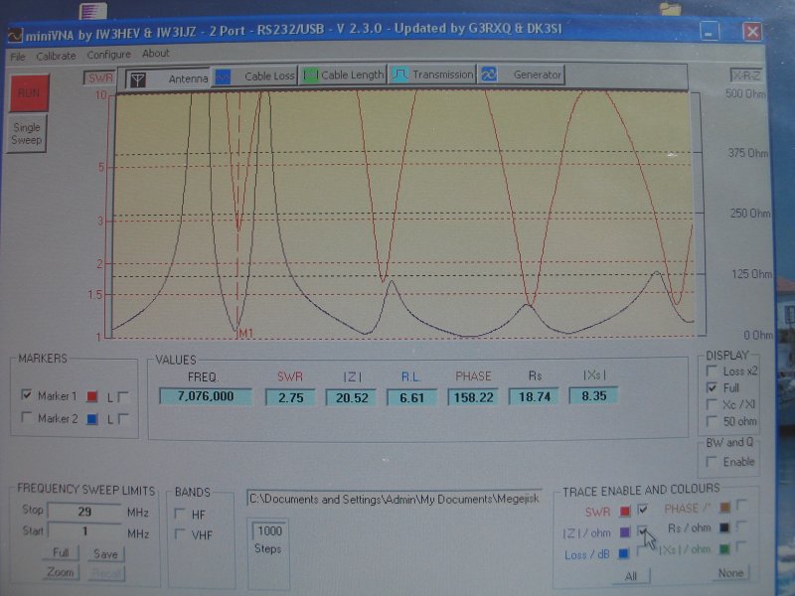Uncheck the Marker 1 checkbox

(26, 394)
